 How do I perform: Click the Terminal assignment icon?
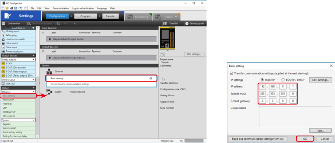click(29, 23)
